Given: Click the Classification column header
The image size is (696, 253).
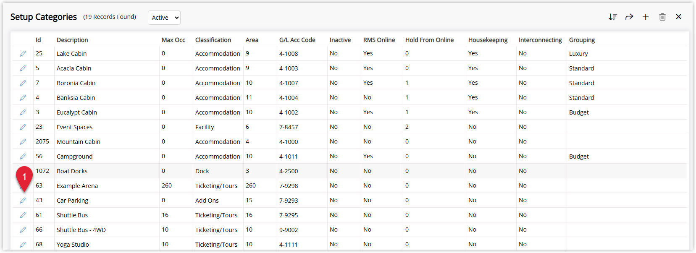Looking at the screenshot, I should [x=213, y=40].
